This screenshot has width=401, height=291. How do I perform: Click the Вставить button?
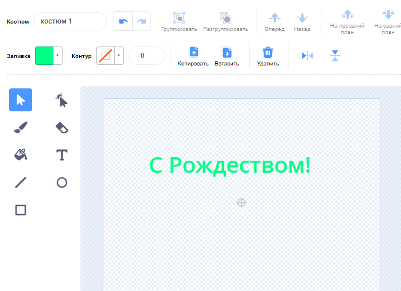pyautogui.click(x=227, y=56)
